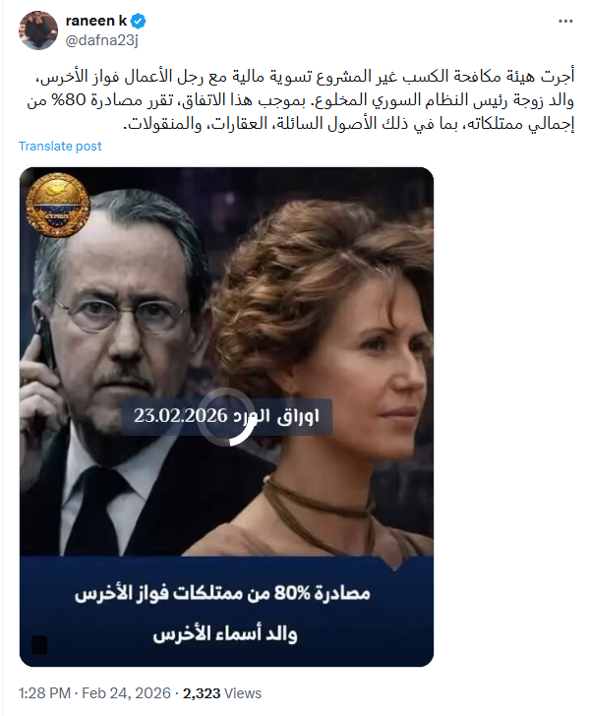Click the Translate post link

60,147
